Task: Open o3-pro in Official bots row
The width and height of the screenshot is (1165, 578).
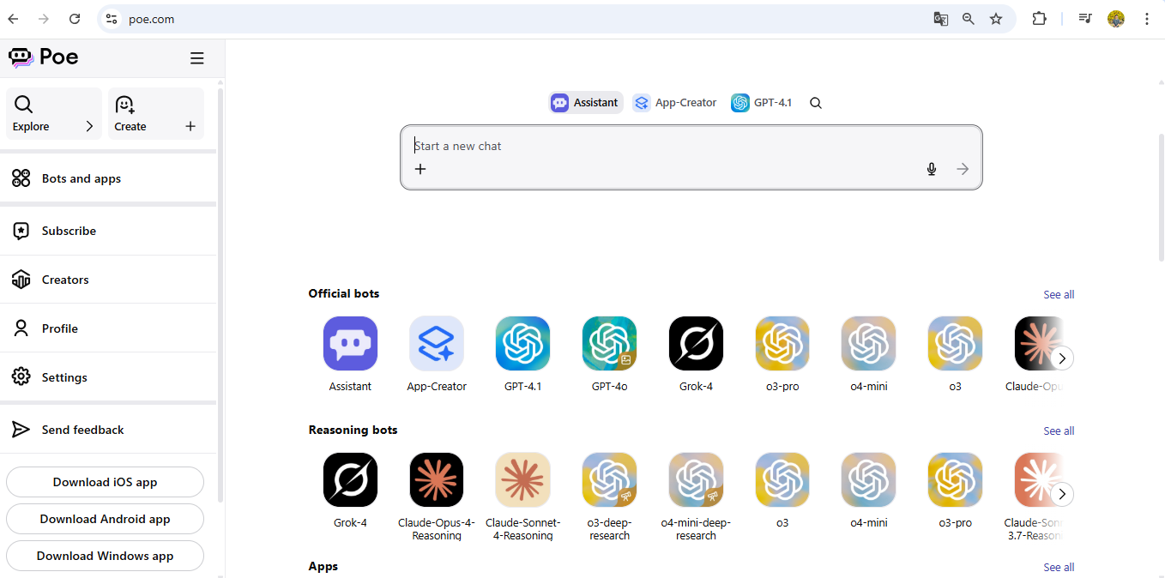Action: point(782,353)
